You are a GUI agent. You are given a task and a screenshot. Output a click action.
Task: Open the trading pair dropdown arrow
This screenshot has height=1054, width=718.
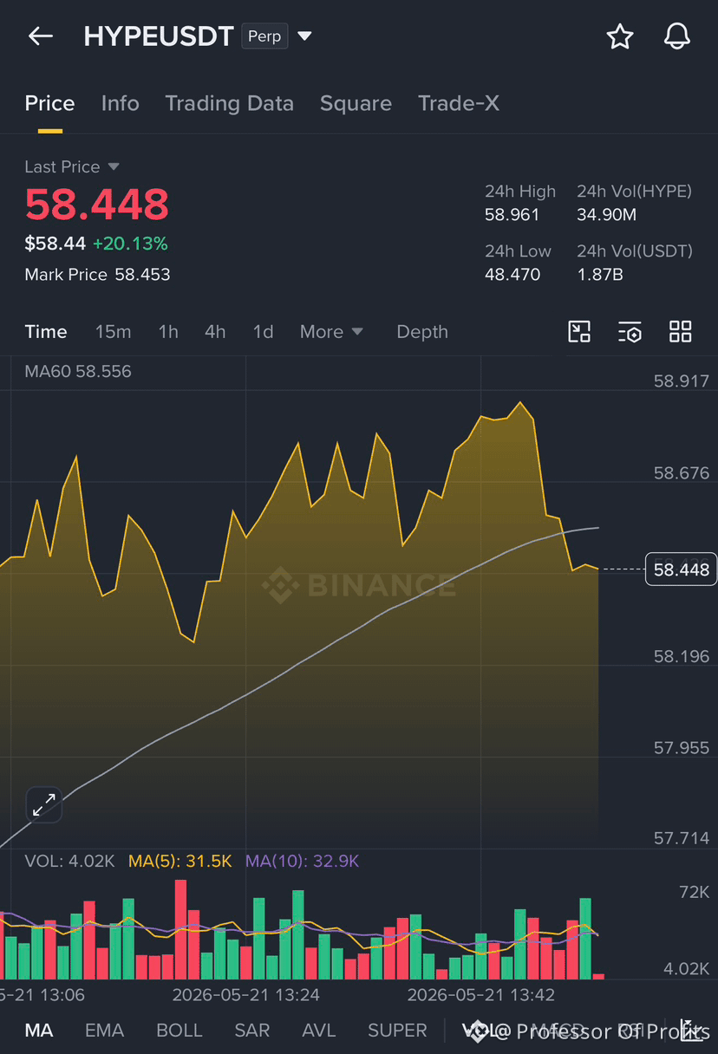[x=304, y=36]
